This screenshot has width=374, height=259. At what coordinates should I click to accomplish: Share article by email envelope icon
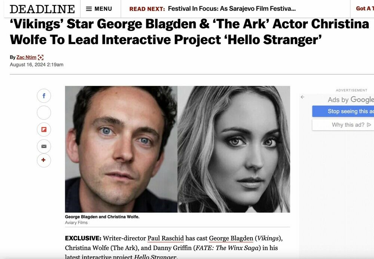pos(44,146)
